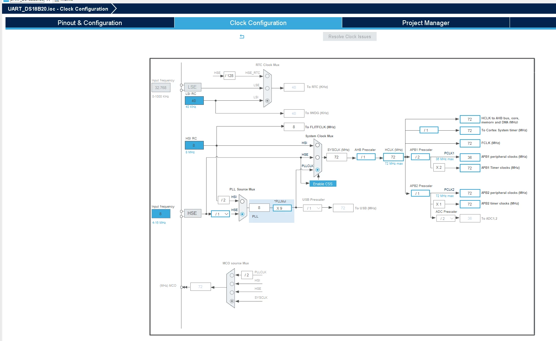Click the To IWDG (KHz) value box
The height and width of the screenshot is (341, 556).
294,113
